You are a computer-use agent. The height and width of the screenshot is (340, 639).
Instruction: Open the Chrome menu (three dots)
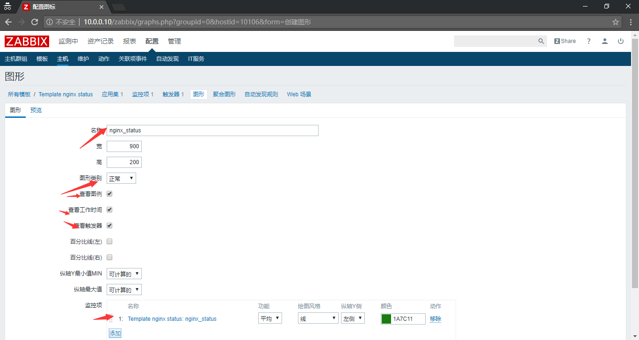click(x=631, y=22)
